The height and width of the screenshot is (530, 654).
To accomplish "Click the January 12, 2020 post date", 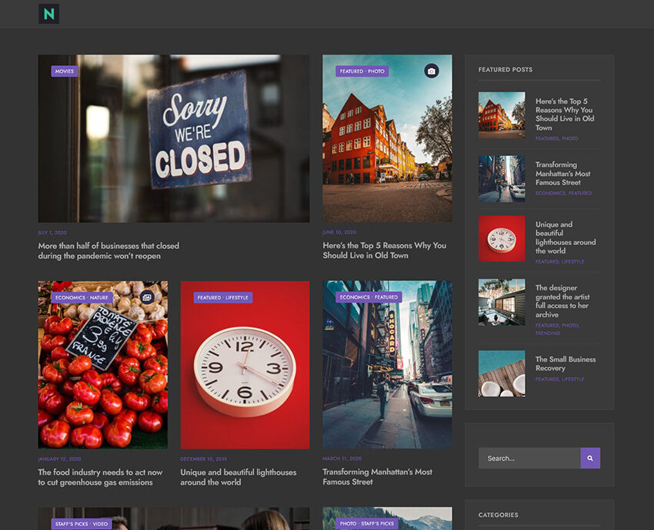I will pyautogui.click(x=58, y=459).
